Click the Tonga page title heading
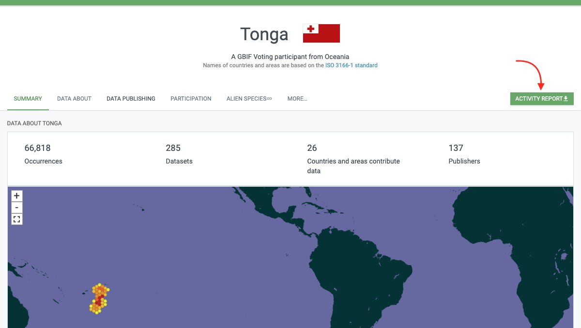Viewport: 581px width, 328px height. tap(264, 34)
